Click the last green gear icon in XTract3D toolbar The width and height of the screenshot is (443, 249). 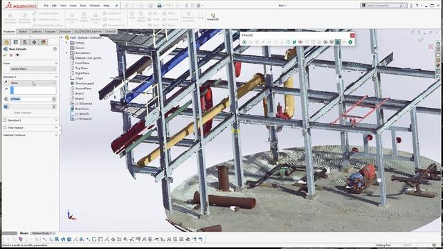coord(350,42)
